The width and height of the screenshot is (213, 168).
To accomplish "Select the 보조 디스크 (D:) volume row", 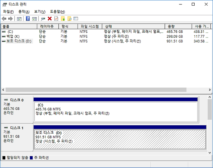I will tap(106, 41).
